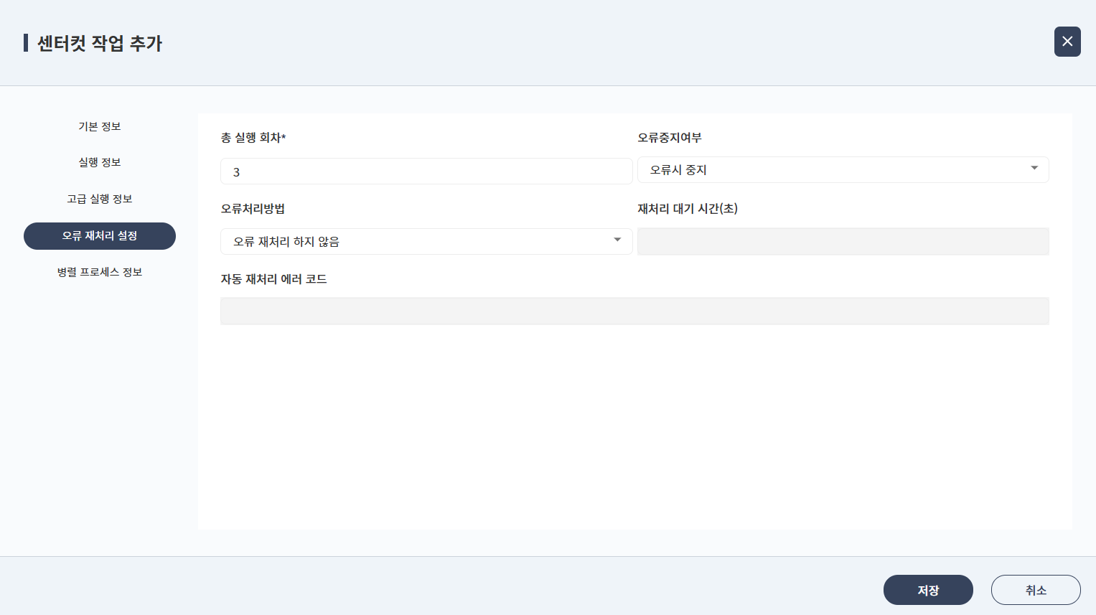This screenshot has width=1096, height=615.
Task: Open 병렬 프로세스 정보 tab
Action: click(100, 273)
